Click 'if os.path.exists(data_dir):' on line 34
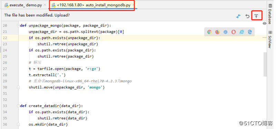This screenshot has width=276, height=129. pyautogui.click(x=59, y=112)
